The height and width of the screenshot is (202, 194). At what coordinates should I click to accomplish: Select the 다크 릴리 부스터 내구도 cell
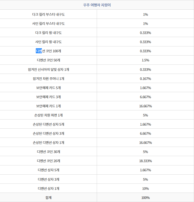tap(48, 14)
